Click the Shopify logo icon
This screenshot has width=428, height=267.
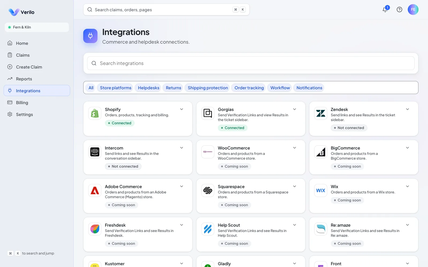coord(95,113)
